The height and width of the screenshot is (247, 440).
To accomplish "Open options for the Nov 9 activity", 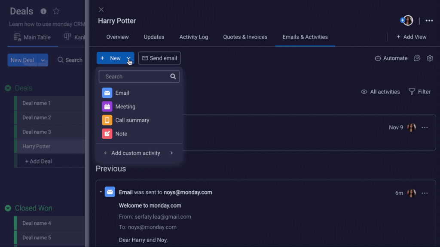I will click(x=425, y=128).
